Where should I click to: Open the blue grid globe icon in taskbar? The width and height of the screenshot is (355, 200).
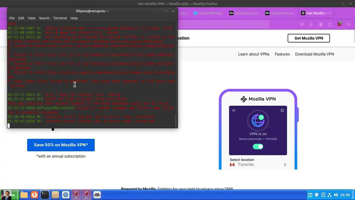click(66, 195)
